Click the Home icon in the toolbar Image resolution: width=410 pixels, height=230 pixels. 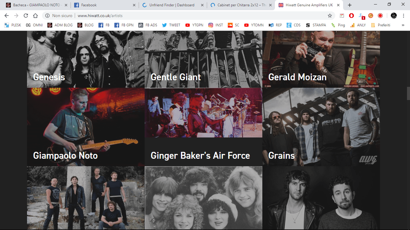pyautogui.click(x=35, y=16)
